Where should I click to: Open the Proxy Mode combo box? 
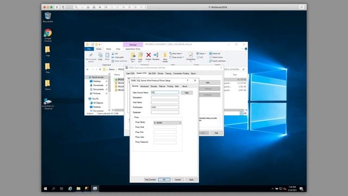(x=167, y=122)
